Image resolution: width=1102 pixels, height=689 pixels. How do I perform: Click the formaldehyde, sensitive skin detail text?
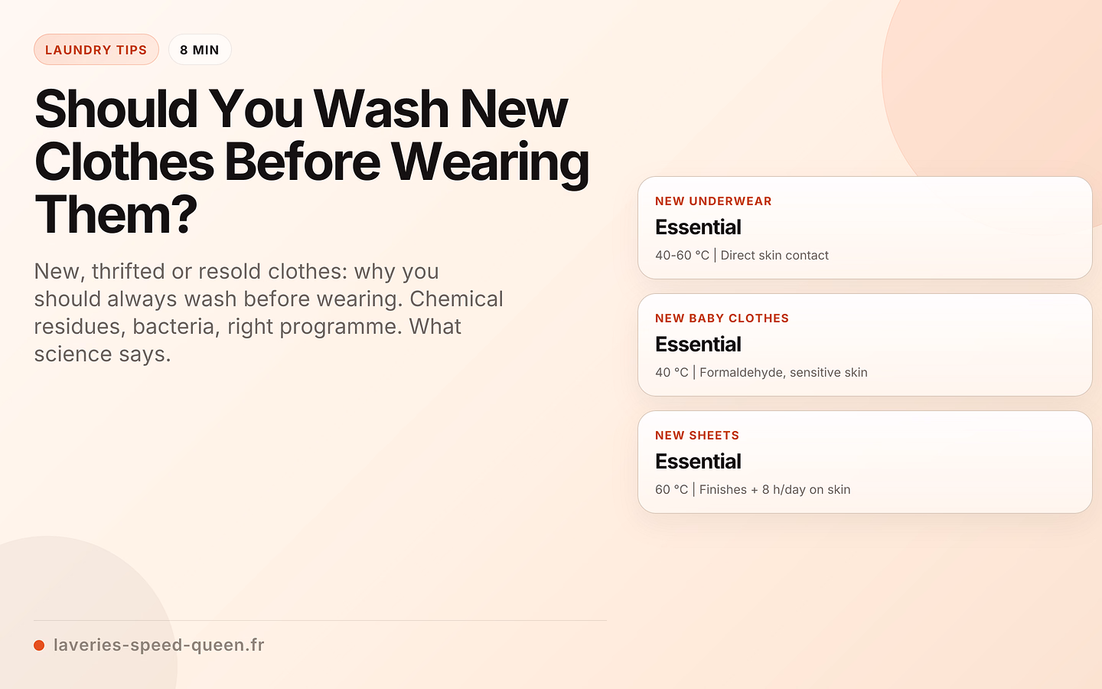coord(784,373)
